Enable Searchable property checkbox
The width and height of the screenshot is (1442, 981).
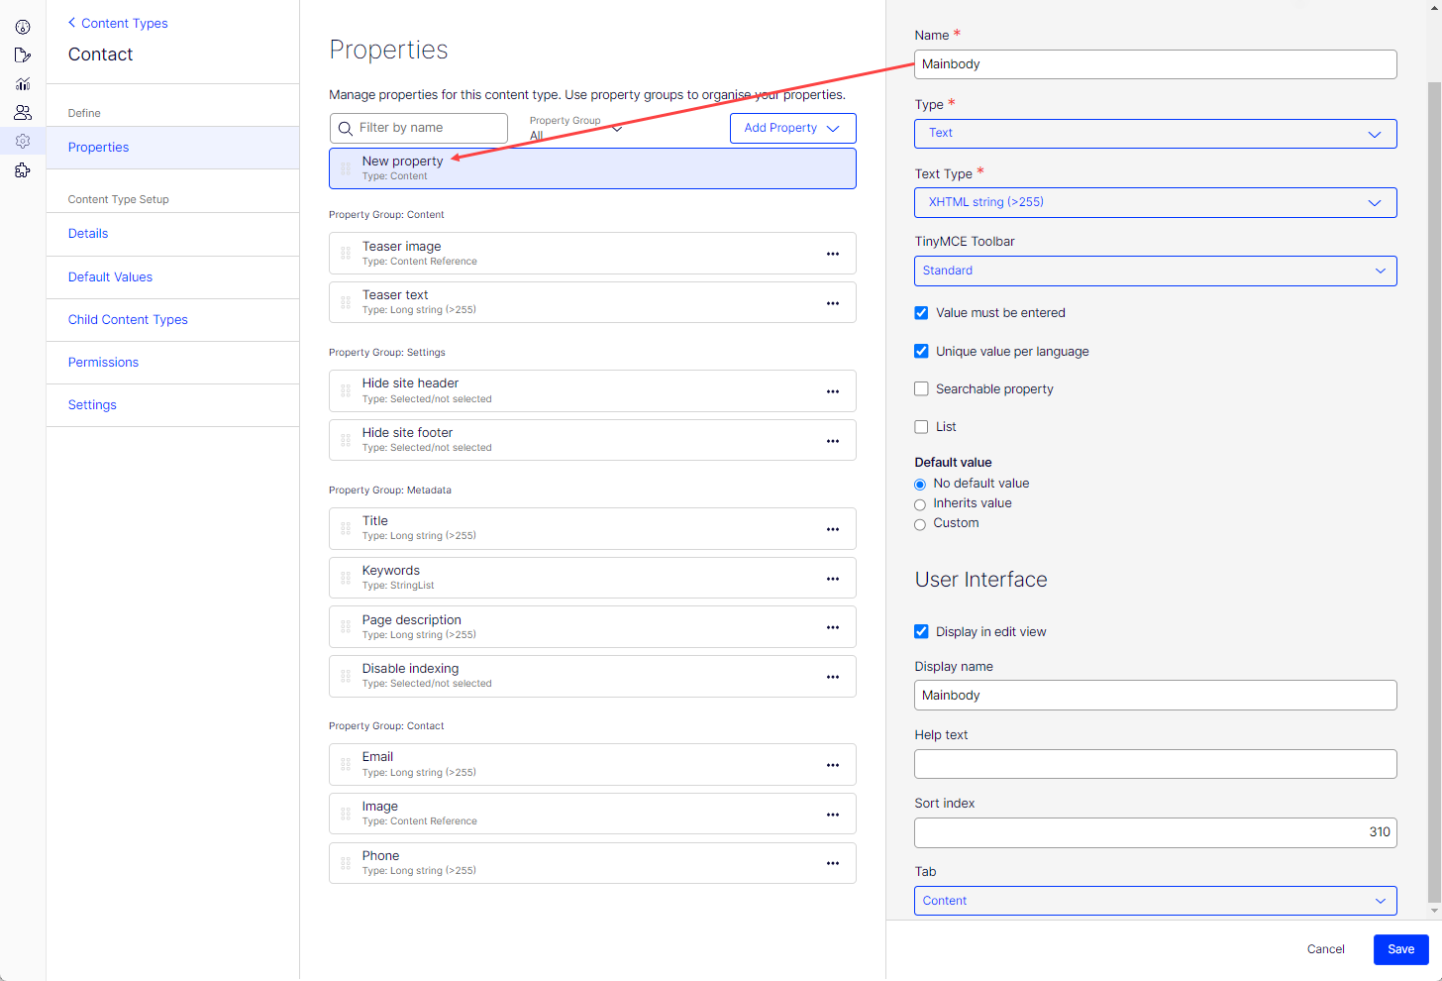point(921,389)
